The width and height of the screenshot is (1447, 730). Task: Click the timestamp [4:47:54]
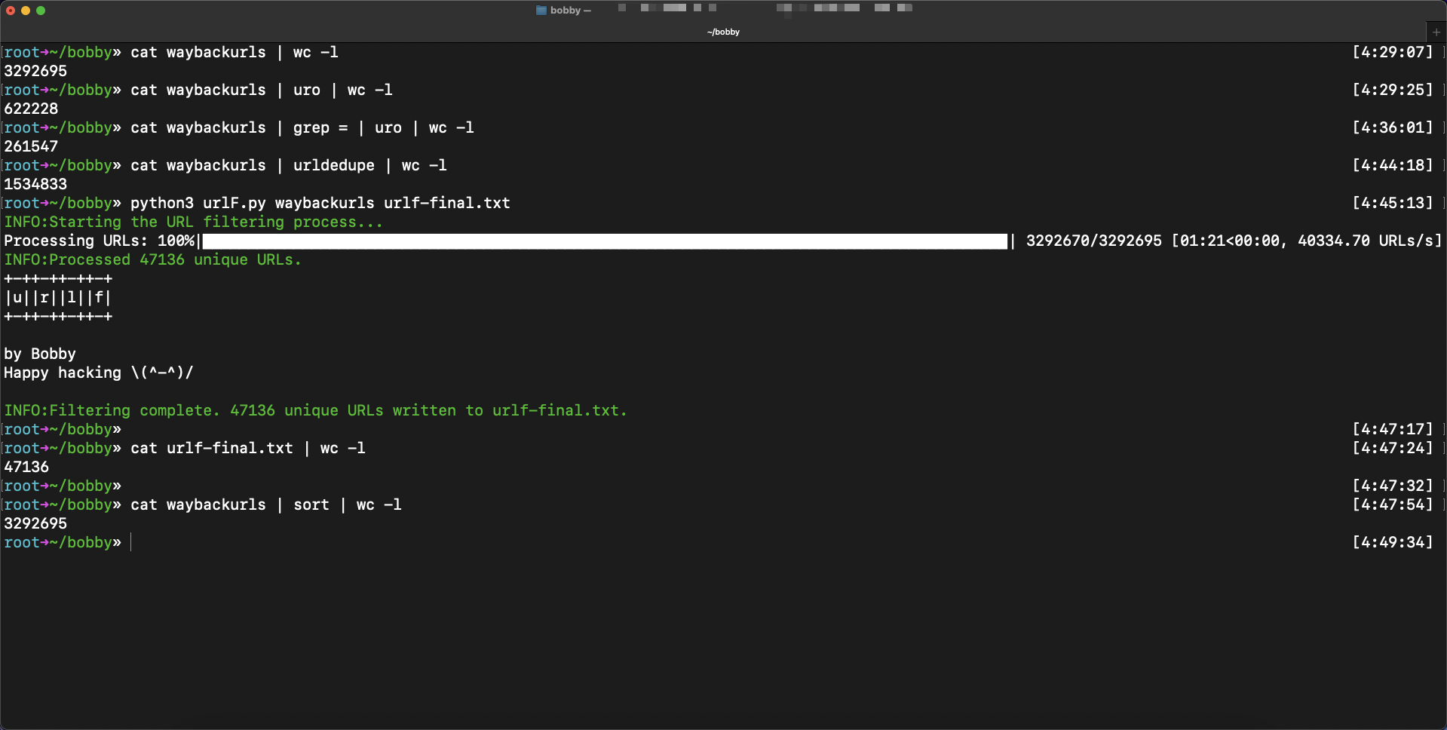tap(1393, 505)
